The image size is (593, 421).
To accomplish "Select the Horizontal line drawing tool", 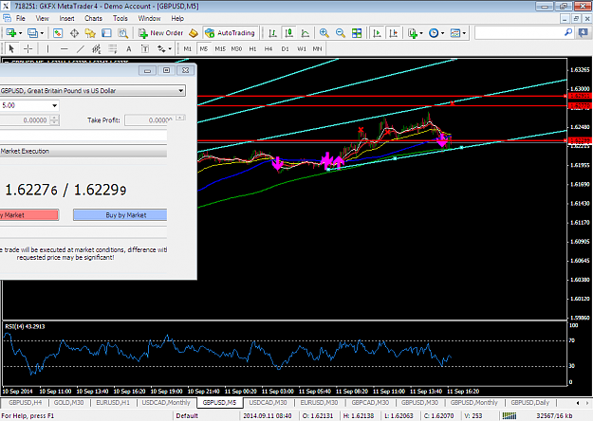I will coord(64,48).
